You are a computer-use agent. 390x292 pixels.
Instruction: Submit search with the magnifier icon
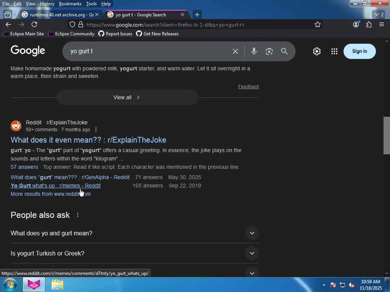point(284,51)
